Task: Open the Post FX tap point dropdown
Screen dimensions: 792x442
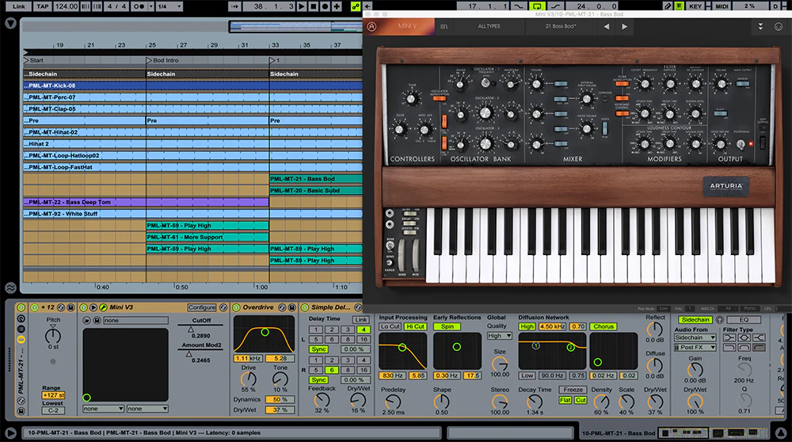Action: click(695, 347)
